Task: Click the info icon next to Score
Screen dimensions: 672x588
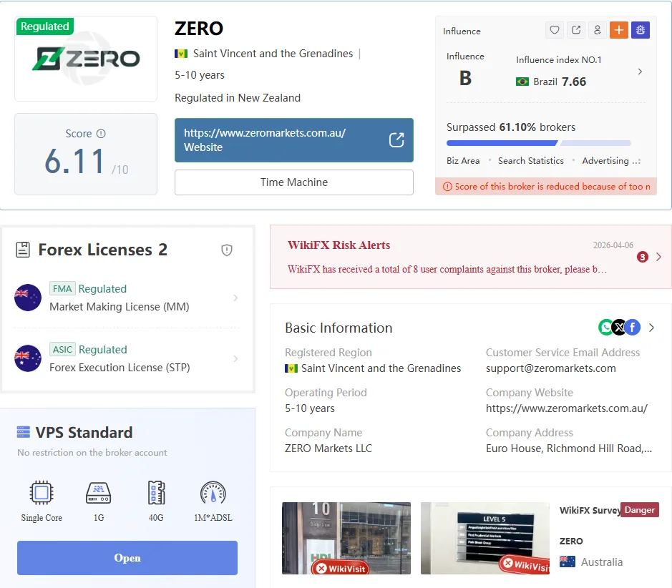Action: tap(101, 134)
